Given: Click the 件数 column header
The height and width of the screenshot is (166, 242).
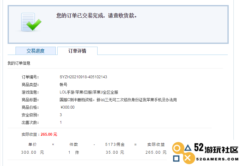Looking at the screenshot, I should pos(74,145).
